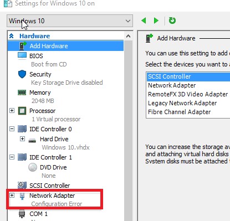This screenshot has height=221, width=230.
Task: Select DVD Drive entry
Action: [x=53, y=167]
